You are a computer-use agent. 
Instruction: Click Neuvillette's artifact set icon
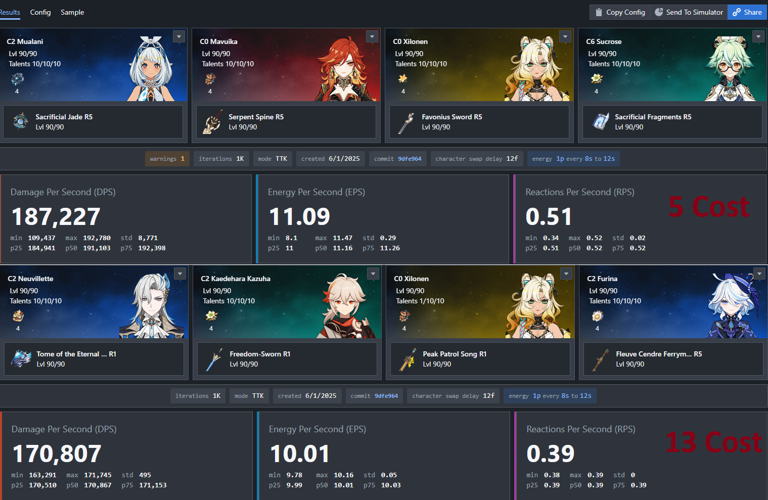click(x=18, y=316)
